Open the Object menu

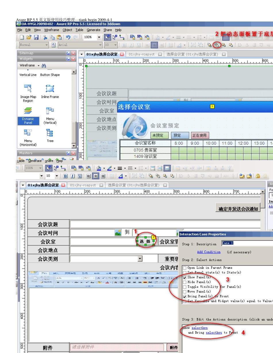68,30
